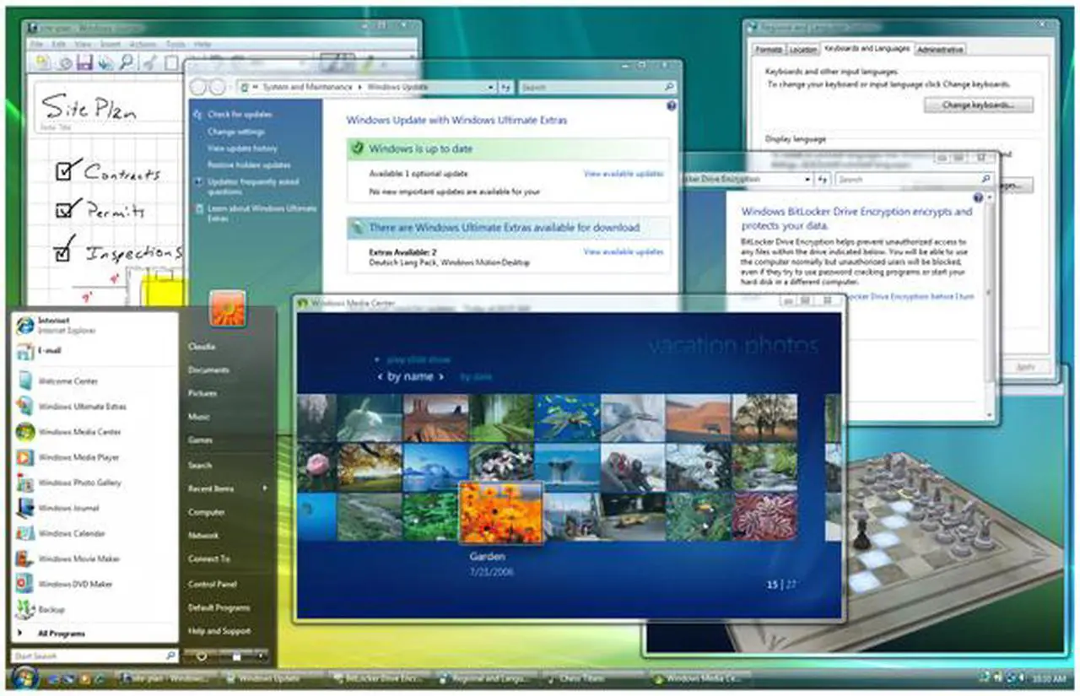1080x696 pixels.
Task: Click the Check for updates link
Action: (x=240, y=114)
